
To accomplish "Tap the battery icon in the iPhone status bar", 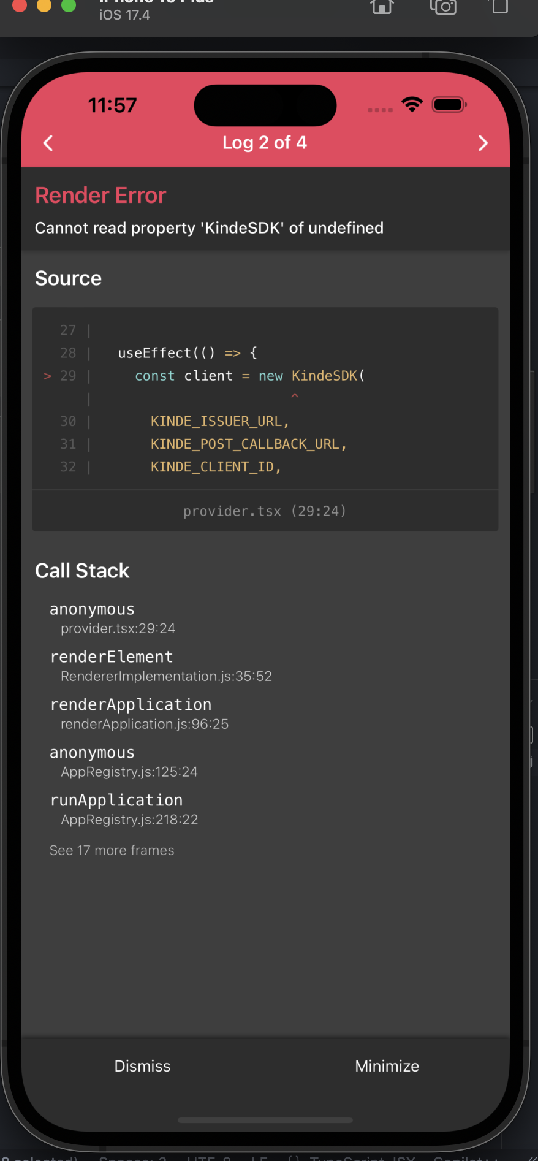I will [x=450, y=105].
